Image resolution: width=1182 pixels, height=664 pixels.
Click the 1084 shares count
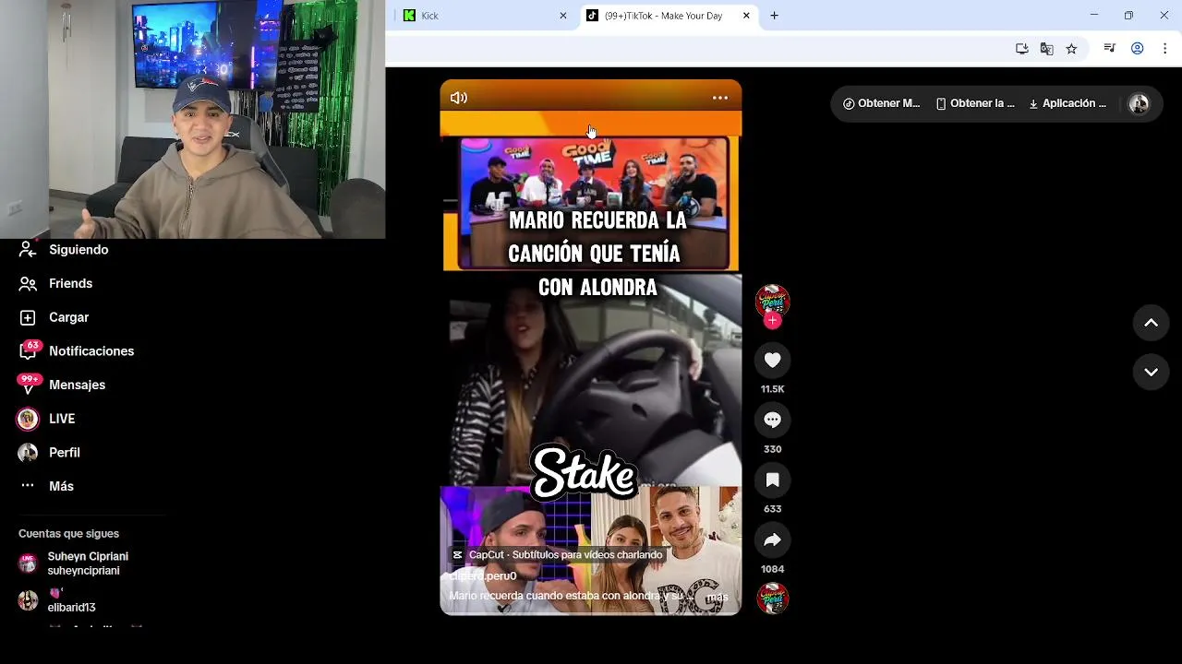coord(773,569)
